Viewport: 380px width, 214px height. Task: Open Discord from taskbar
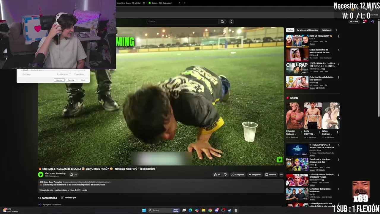216,210
